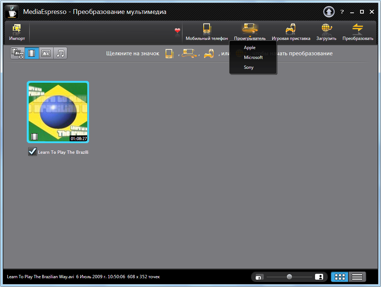The height and width of the screenshot is (287, 381).
Task: Show all media types filter
Action: (x=18, y=53)
